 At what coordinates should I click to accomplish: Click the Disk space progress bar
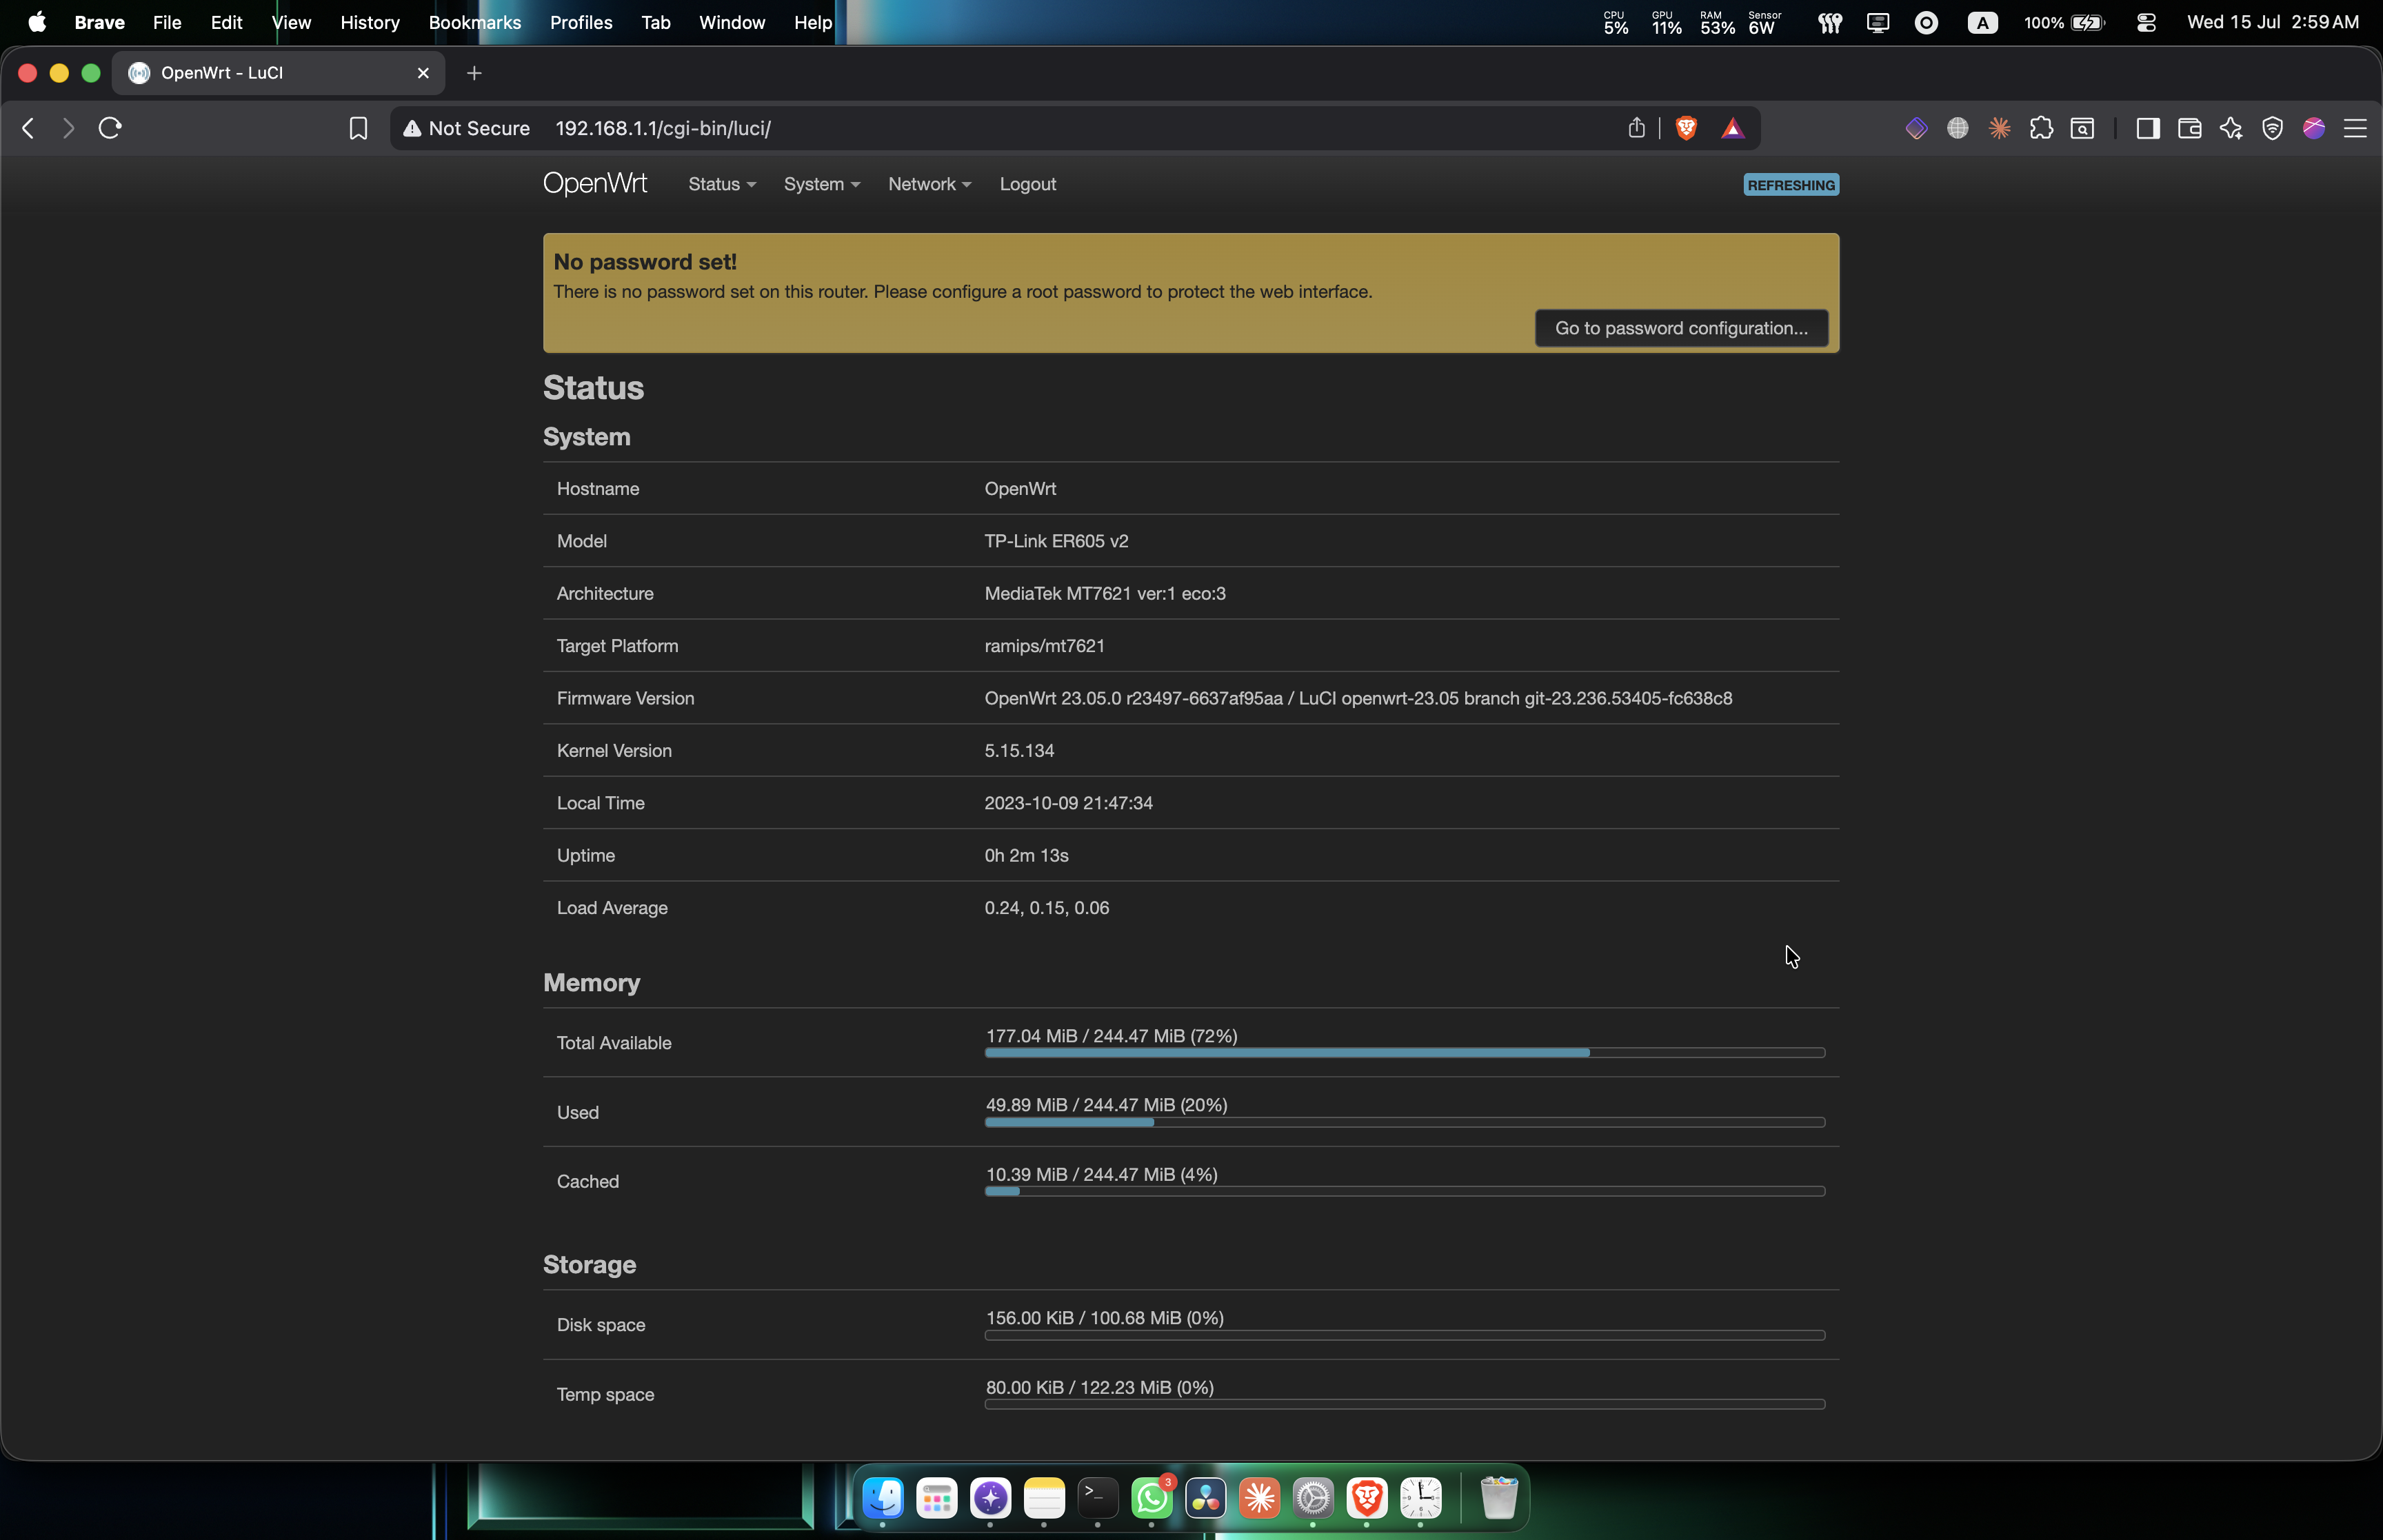pyautogui.click(x=1404, y=1335)
